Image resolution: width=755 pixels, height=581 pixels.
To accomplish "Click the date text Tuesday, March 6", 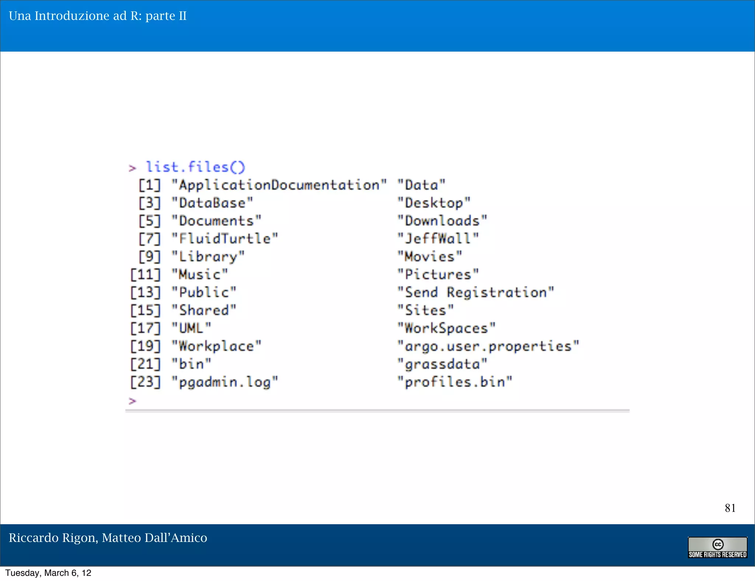I will [x=48, y=573].
